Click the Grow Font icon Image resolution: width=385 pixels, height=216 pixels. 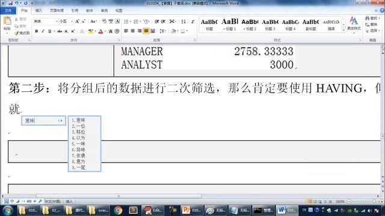pyautogui.click(x=78, y=22)
